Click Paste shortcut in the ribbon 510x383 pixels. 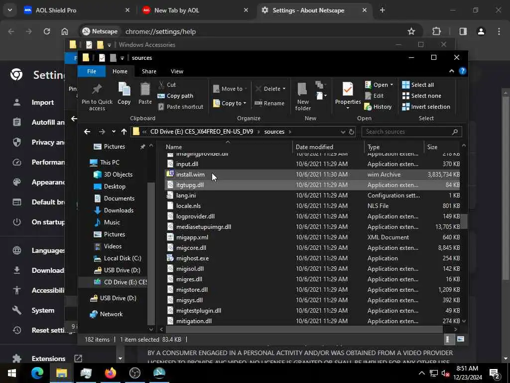tap(180, 107)
